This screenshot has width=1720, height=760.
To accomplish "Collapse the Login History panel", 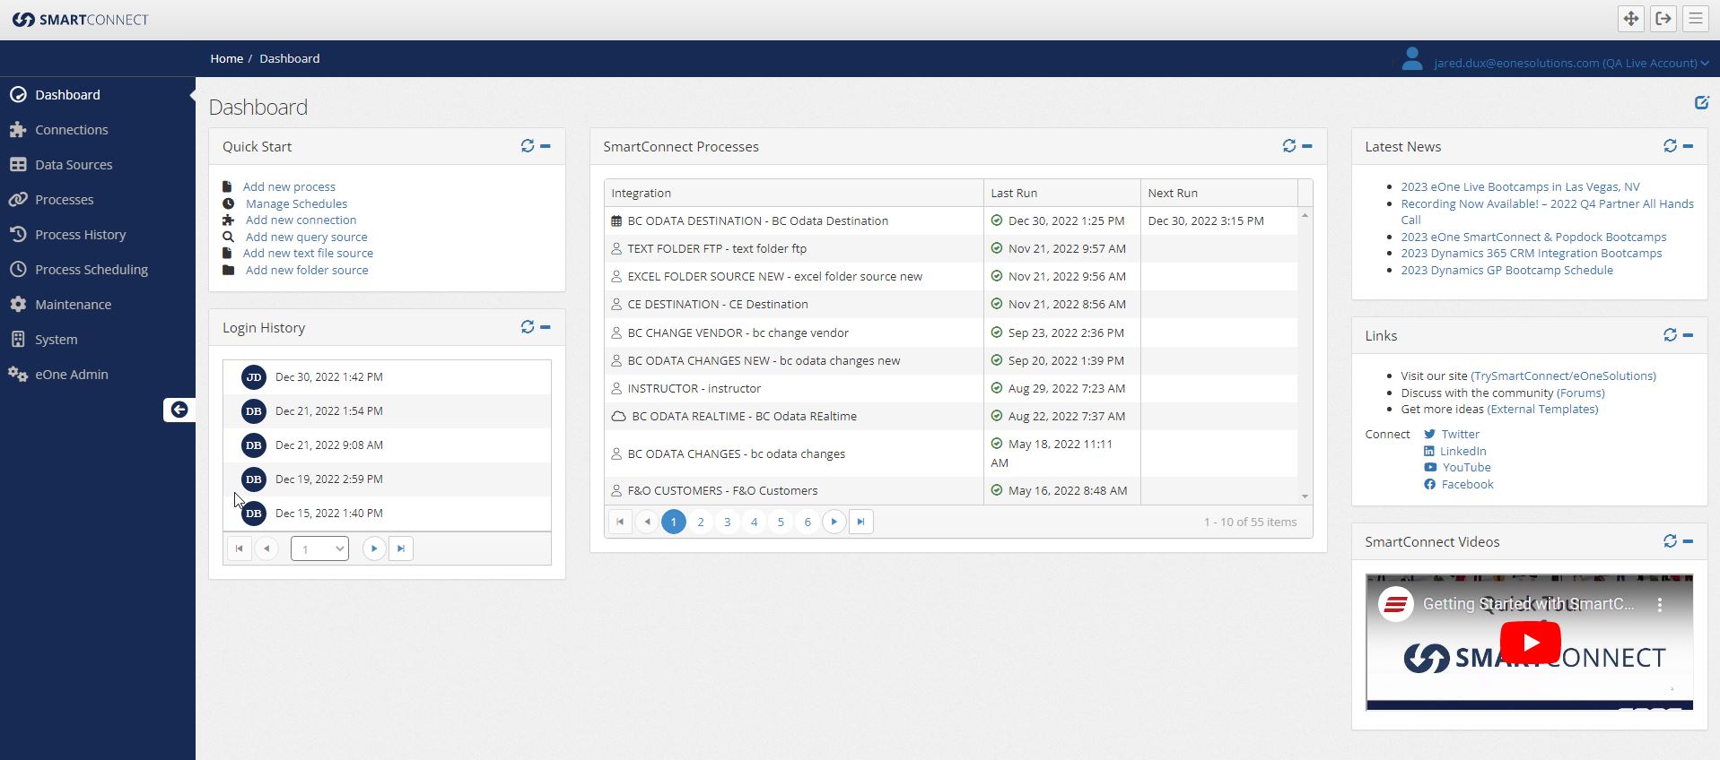I will (x=546, y=327).
